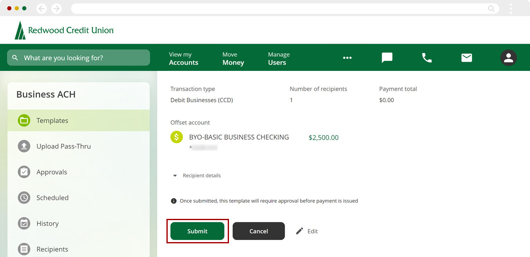
Task: Expand the Recipient details section
Action: (197, 176)
